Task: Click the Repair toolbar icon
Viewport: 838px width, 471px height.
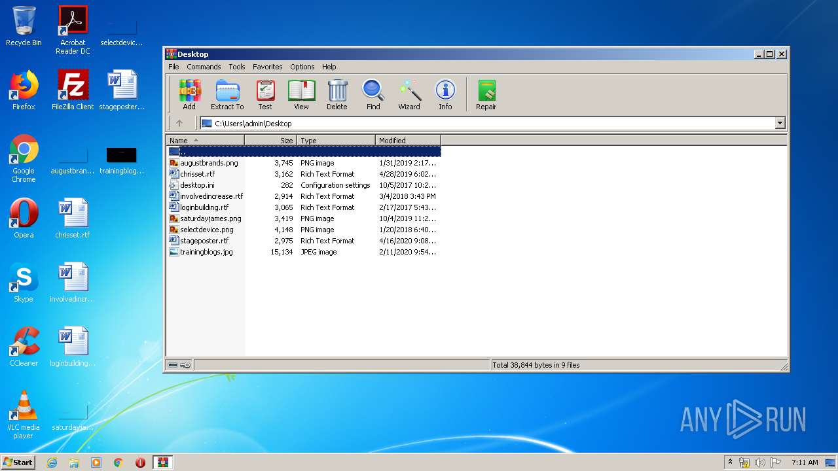Action: point(486,95)
